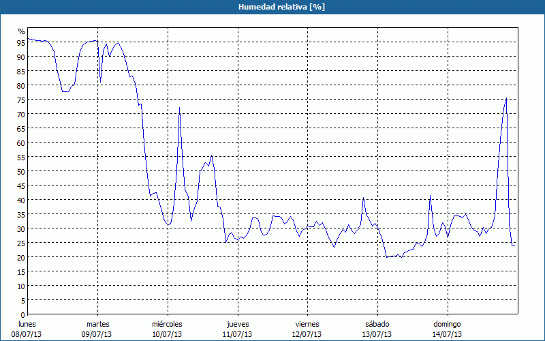This screenshot has height=341, width=545.
Task: Click the 'Humedad relativa [%]' chart title
Action: 281,7
